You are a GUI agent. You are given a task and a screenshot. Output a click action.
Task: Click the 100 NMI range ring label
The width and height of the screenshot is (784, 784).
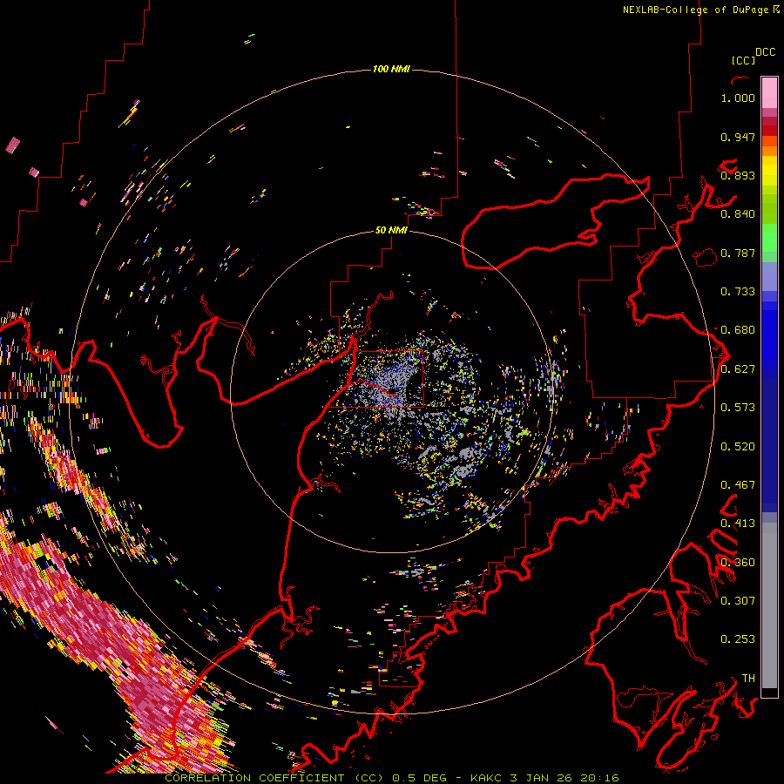(x=391, y=69)
